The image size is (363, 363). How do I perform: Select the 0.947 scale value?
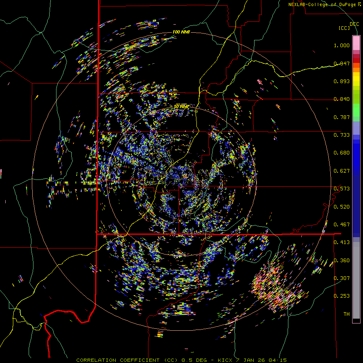pyautogui.click(x=342, y=63)
